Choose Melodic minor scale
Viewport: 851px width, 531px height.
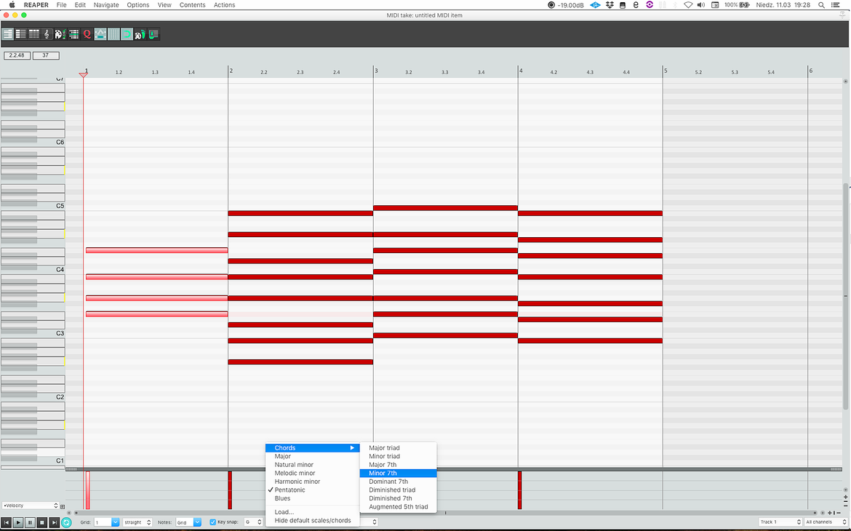tap(312, 473)
